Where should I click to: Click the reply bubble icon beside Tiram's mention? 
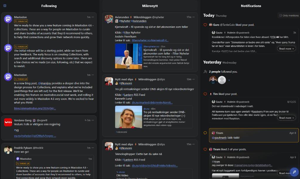pos(205,133)
